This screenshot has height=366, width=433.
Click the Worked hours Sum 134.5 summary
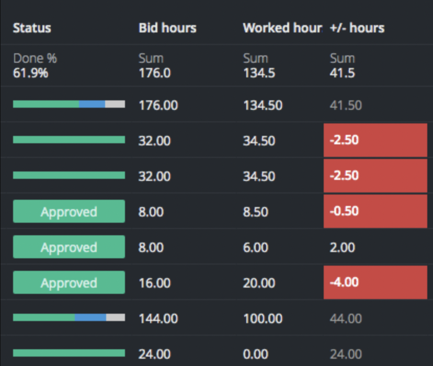(259, 66)
